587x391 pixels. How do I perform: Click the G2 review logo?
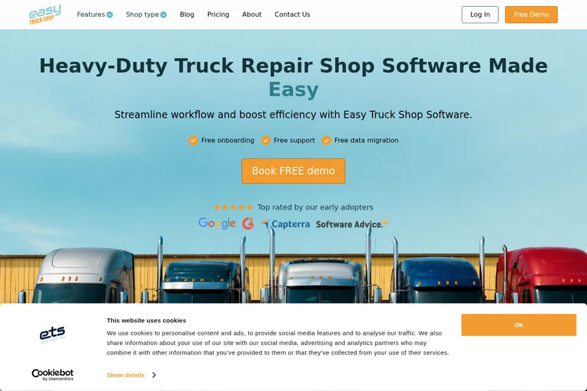pyautogui.click(x=248, y=224)
